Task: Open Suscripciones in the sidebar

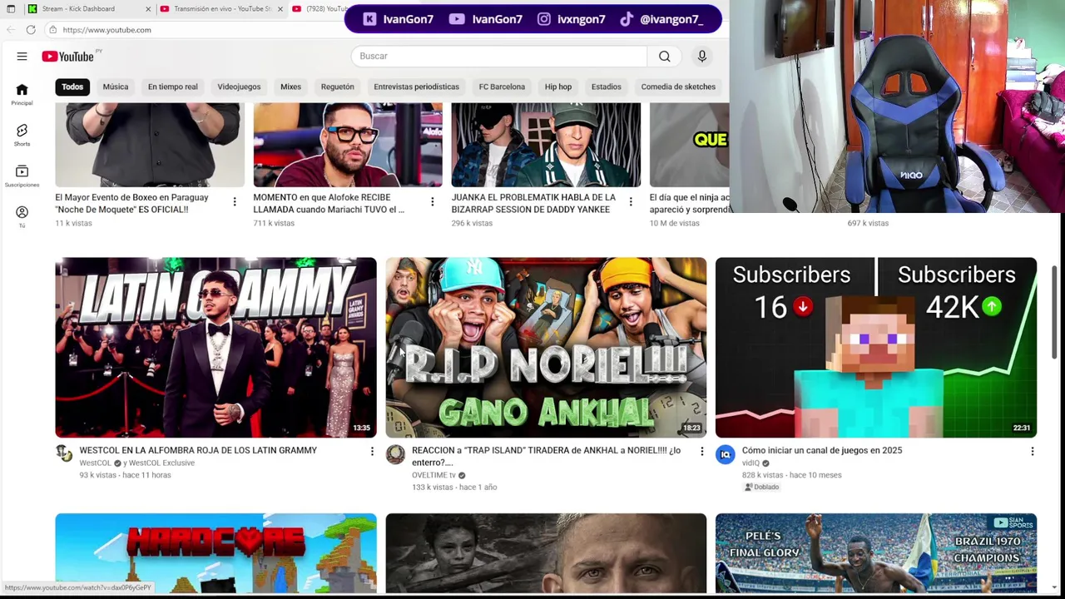Action: coord(22,176)
